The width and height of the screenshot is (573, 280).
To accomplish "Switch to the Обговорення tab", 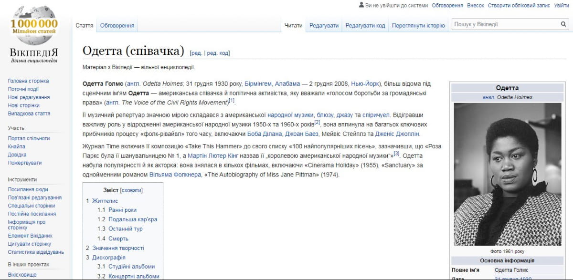I will click(117, 25).
